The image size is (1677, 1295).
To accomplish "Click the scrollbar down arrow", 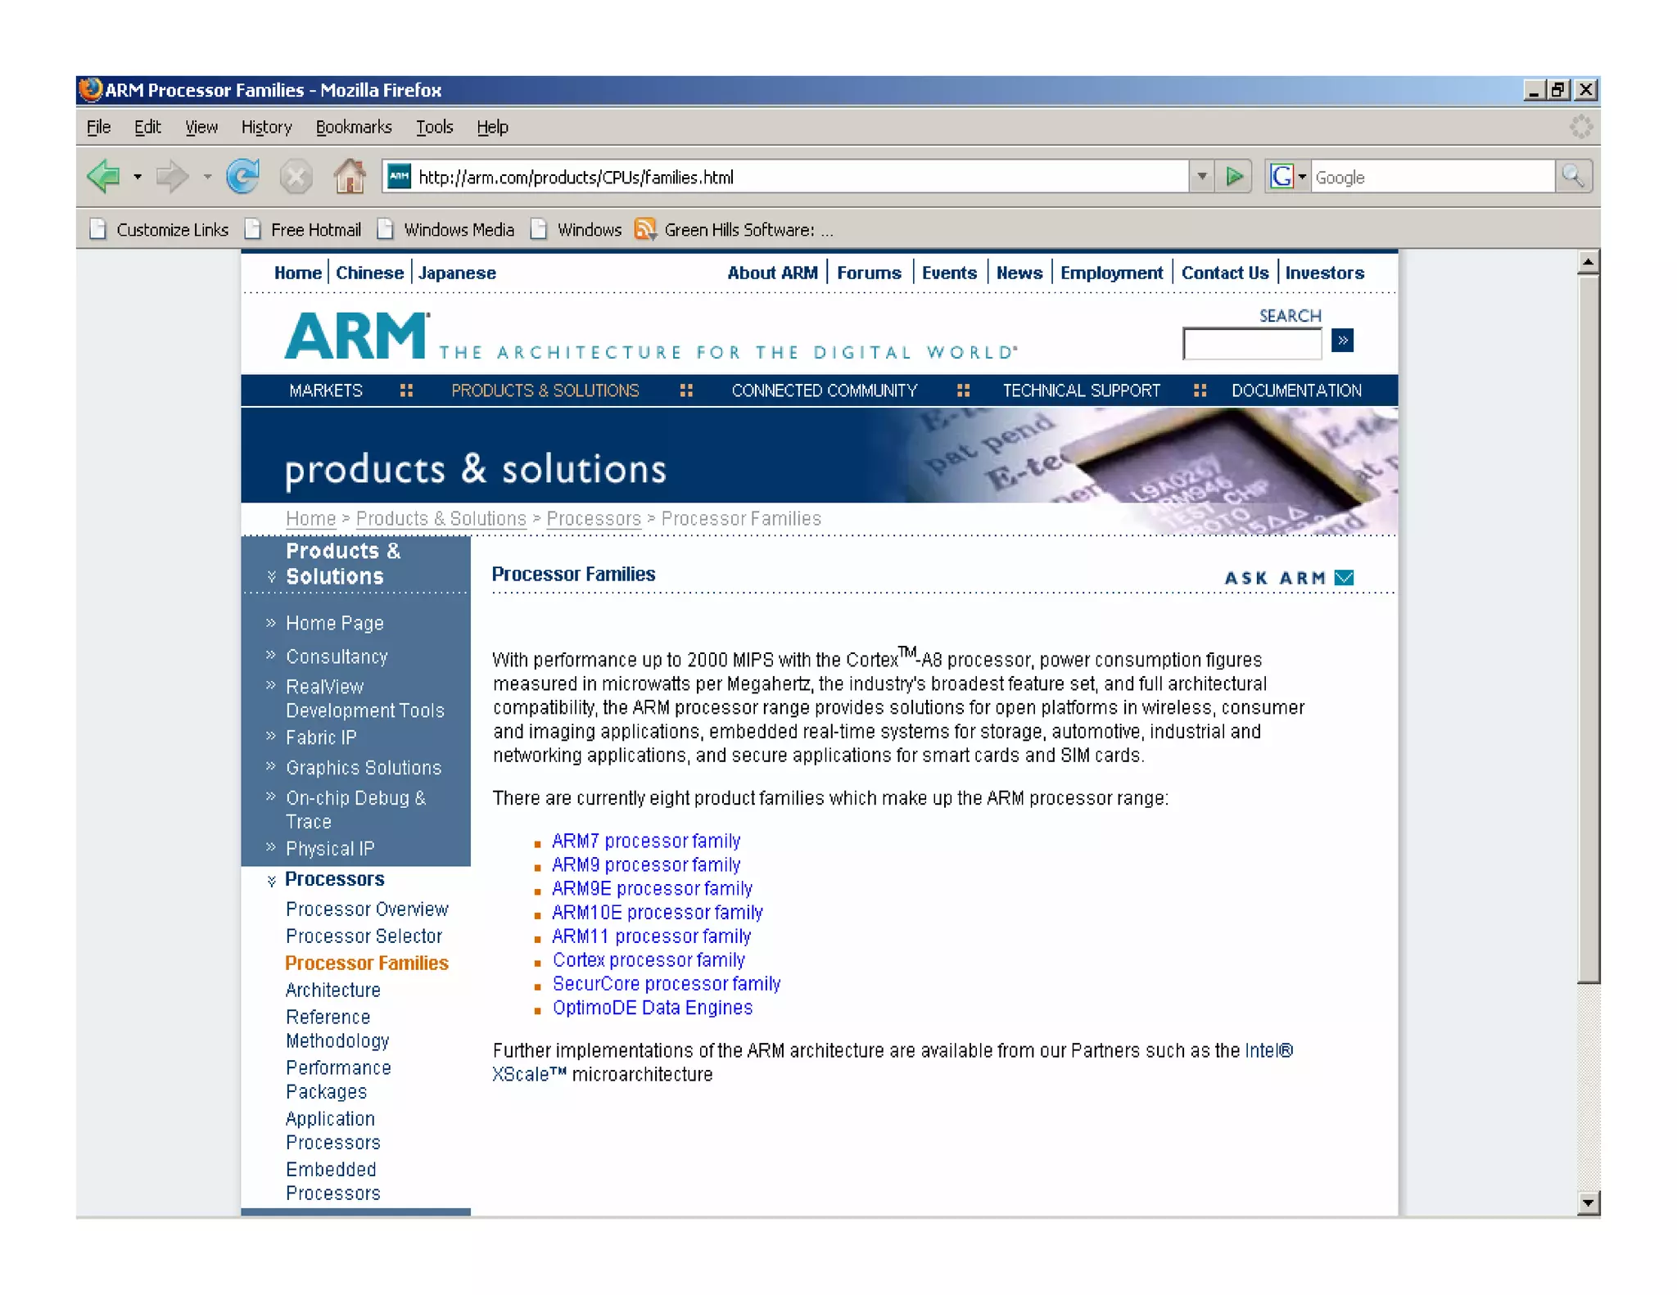I will (1588, 1202).
